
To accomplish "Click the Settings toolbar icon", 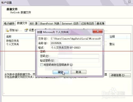I will [26, 30].
